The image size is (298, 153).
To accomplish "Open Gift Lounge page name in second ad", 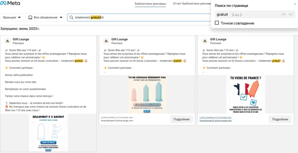I will click(120, 39).
